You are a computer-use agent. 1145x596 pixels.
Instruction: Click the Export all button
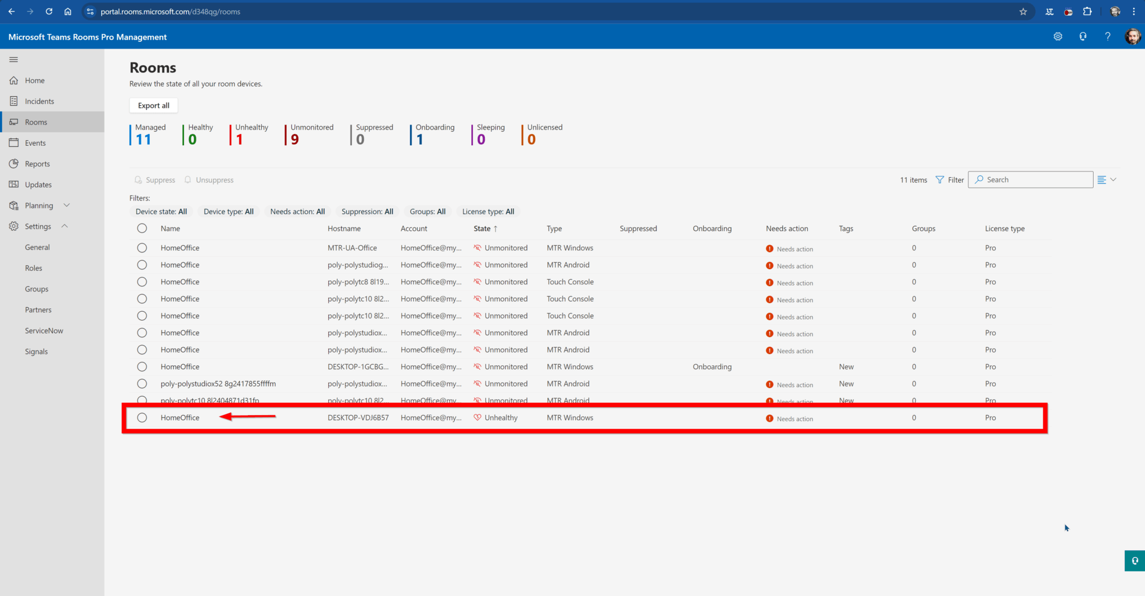[x=153, y=105]
